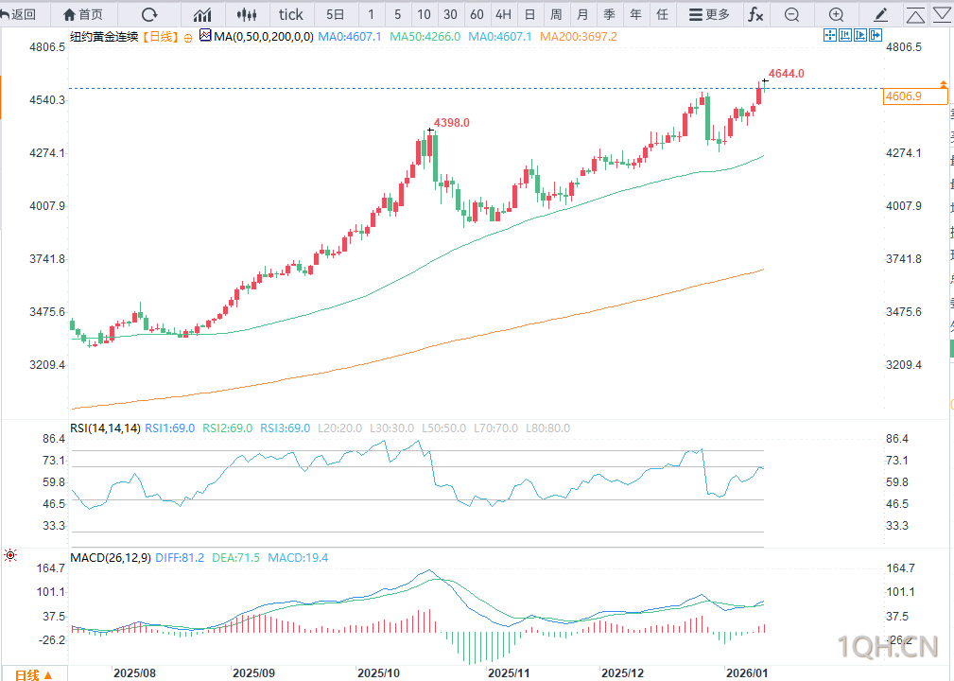The height and width of the screenshot is (681, 954).
Task: Click the hollow down-triangle button in top toolbar
Action: [x=942, y=15]
